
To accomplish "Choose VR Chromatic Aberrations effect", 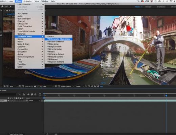I will 59,39.
